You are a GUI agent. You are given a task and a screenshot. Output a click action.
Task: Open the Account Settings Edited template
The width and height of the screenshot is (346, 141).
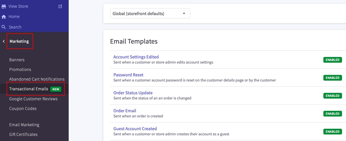(136, 57)
